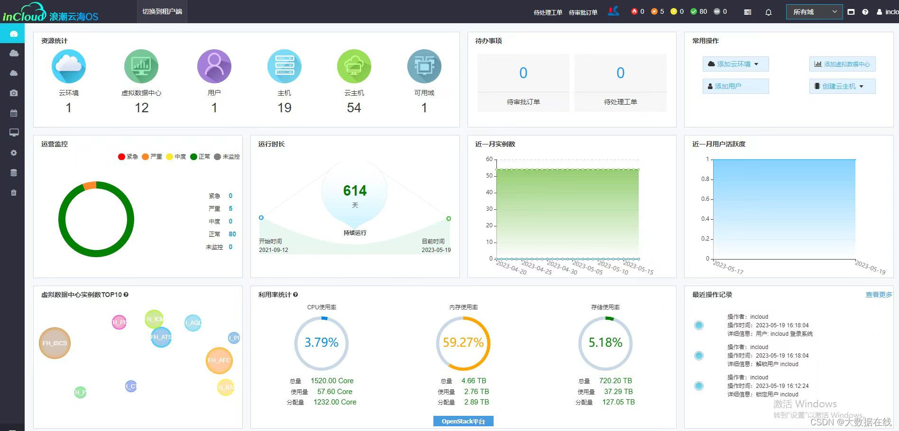Click the 云主机 green icon

point(354,66)
